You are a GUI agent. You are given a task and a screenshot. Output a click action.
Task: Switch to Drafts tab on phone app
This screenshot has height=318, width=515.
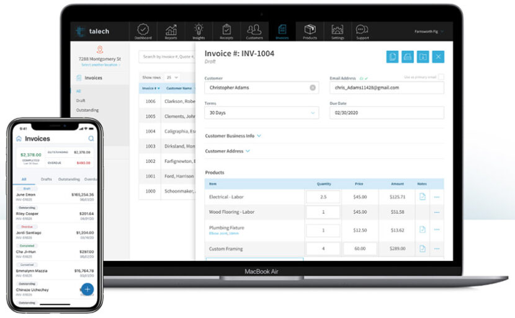pyautogui.click(x=47, y=179)
